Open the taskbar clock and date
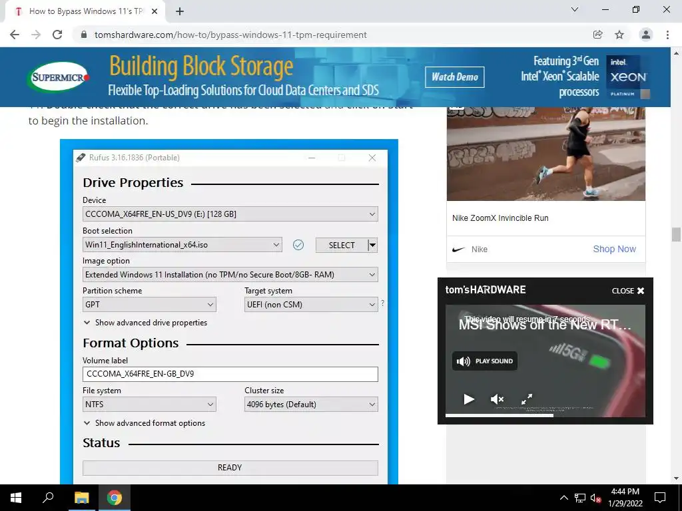682x511 pixels. (625, 498)
